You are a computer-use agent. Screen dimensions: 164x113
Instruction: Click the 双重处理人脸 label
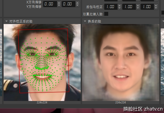93,14
